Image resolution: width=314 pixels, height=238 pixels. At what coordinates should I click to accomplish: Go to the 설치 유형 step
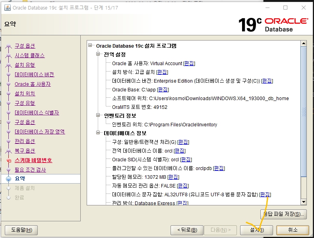[x=25, y=65]
